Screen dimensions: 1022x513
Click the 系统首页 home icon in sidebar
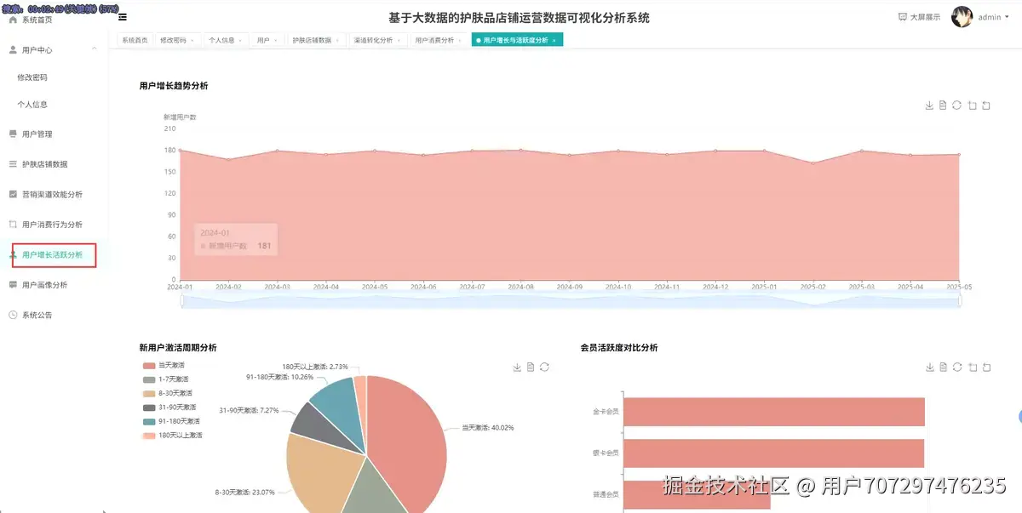tap(13, 20)
